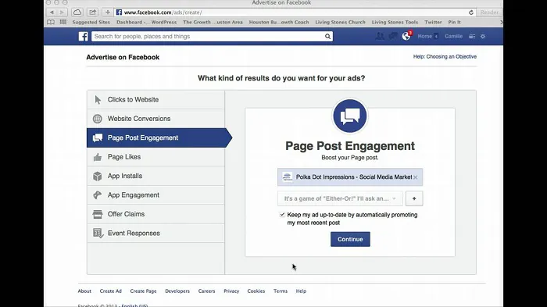
Task: Open Pin It bookmark
Action: 455,22
